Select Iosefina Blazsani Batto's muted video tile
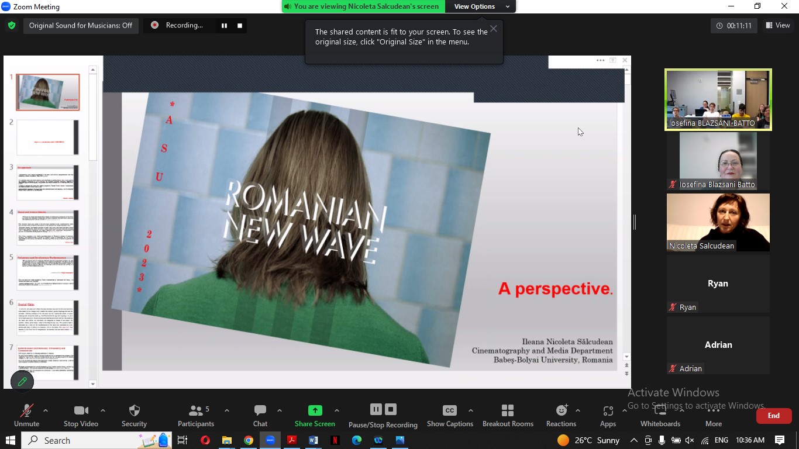Viewport: 799px width, 449px height. (718, 161)
